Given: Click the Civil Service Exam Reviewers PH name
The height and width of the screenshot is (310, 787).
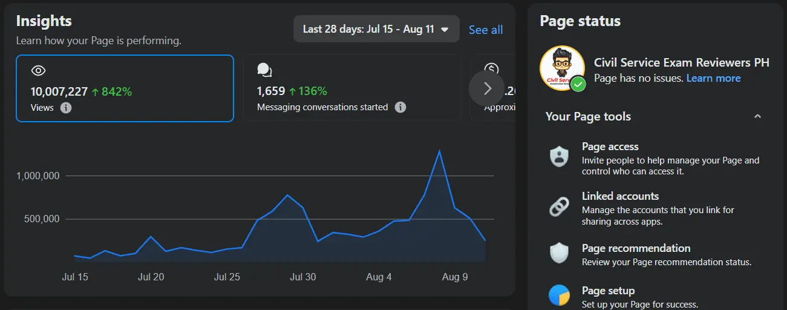Looking at the screenshot, I should pos(682,63).
